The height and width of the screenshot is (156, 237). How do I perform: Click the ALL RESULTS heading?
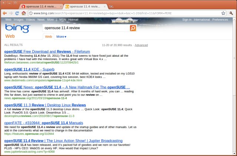click(x=13, y=45)
